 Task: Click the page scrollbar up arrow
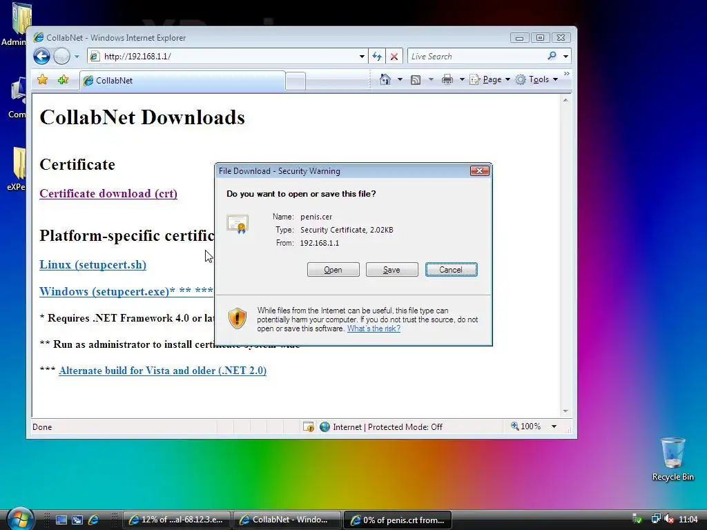565,100
